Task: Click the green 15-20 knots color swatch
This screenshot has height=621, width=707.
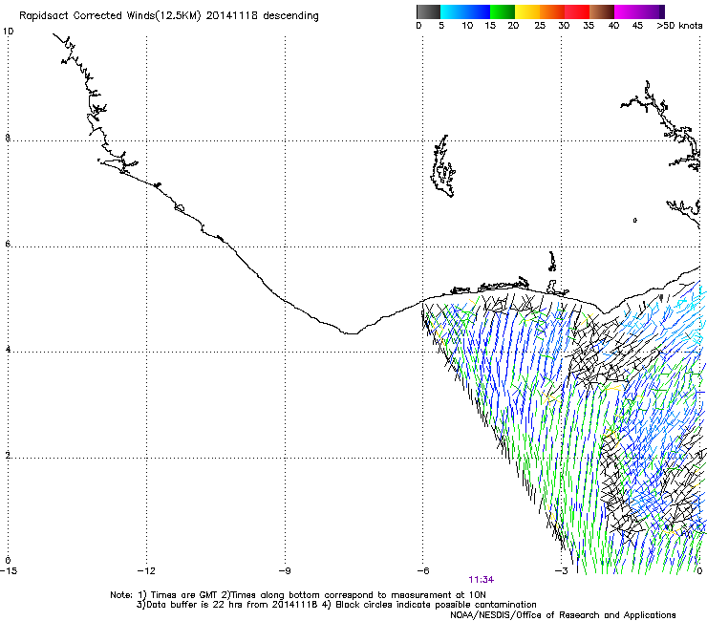Action: point(503,11)
